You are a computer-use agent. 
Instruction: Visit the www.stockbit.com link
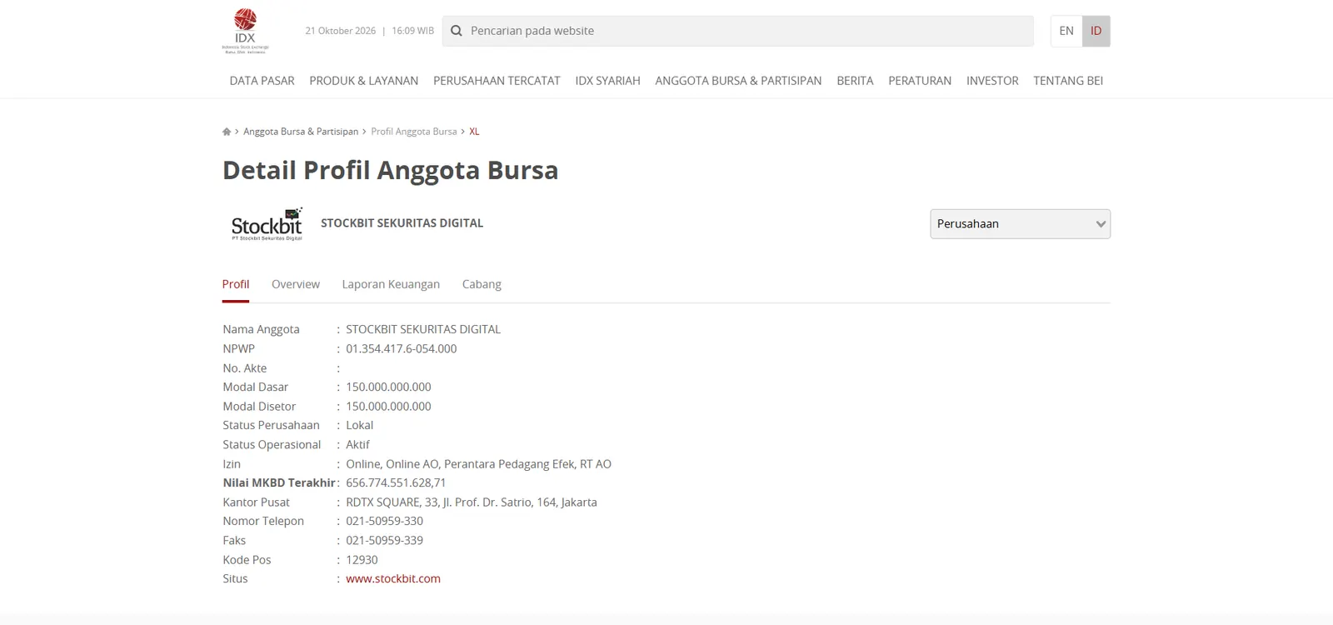[393, 578]
